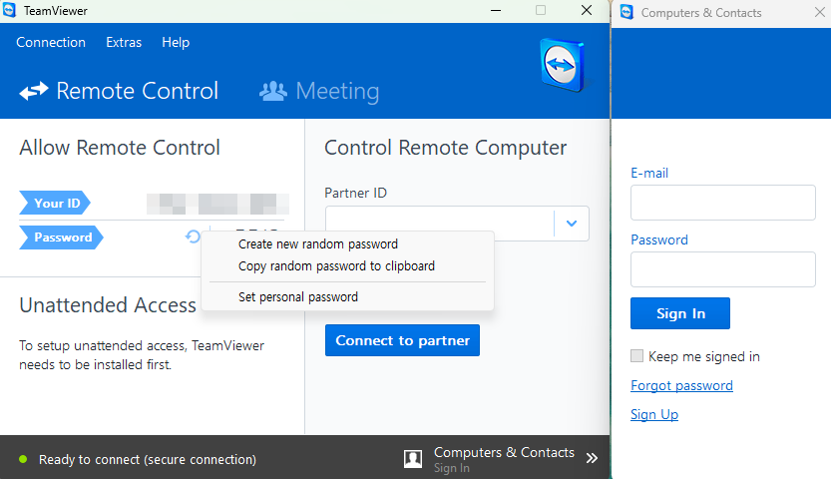Toggle the Keep me signed in checkbox
Screen dimensions: 831x479
[636, 355]
